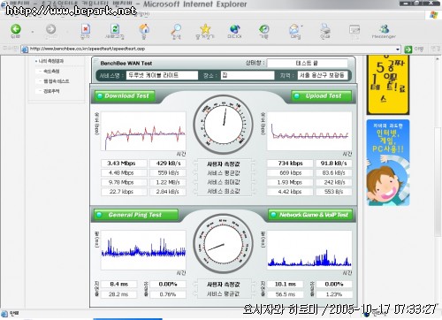Click the download speed graph

143,131
